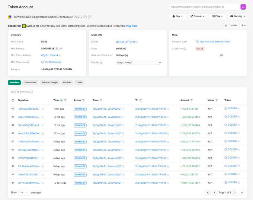Click Sign in to add personal label
This screenshot has height=200, width=253.
(214, 42)
